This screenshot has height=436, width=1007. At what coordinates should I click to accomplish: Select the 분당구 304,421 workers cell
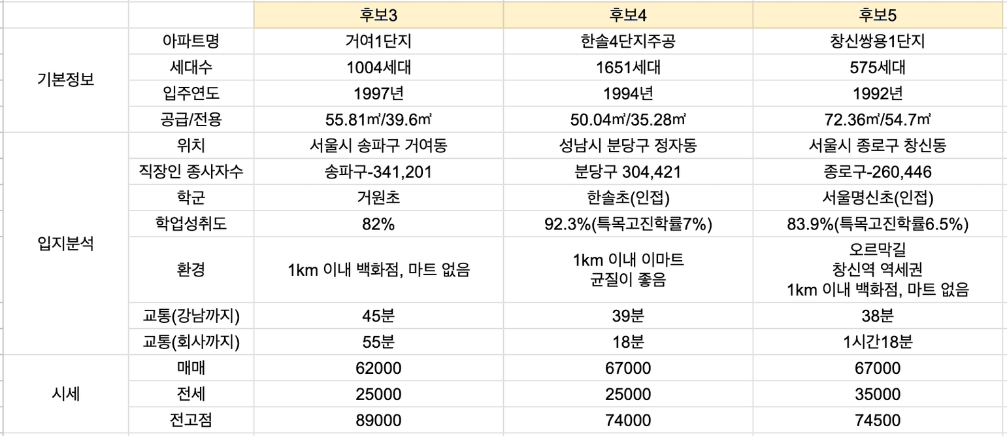point(628,172)
